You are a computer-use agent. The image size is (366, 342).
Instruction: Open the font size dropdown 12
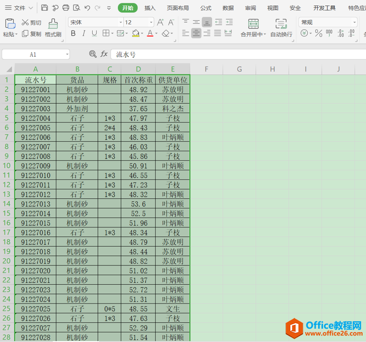[151, 22]
